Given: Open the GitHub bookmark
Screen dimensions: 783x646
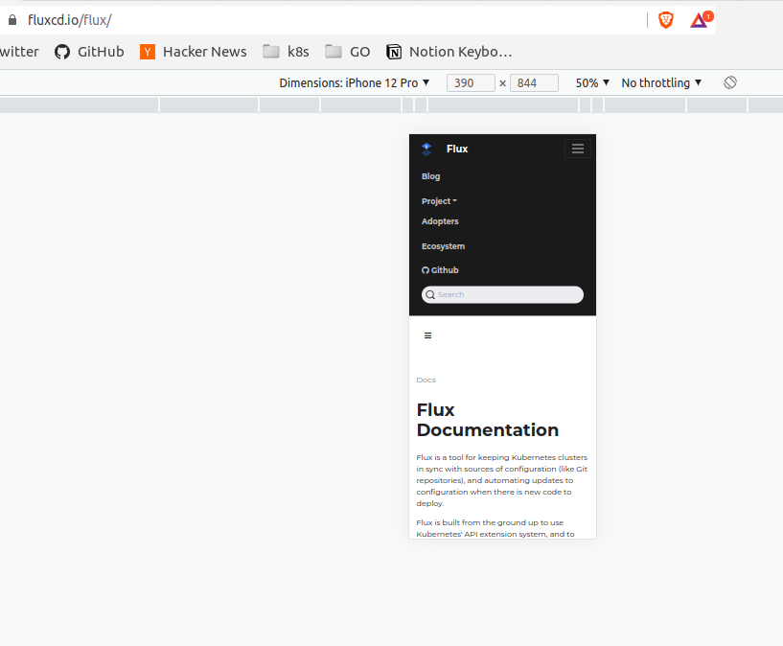Looking at the screenshot, I should [89, 52].
